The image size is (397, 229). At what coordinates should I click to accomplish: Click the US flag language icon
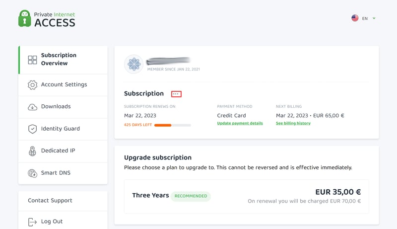(355, 18)
